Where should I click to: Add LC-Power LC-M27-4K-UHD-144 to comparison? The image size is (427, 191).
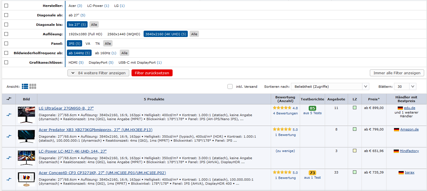9,158
